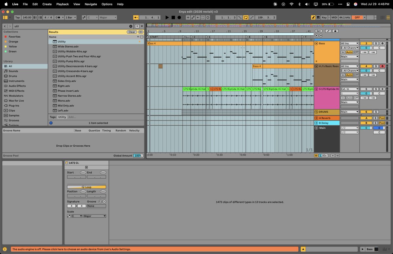Toggle the metronome button
Screen dimensions: 393x254
click(x=59, y=17)
